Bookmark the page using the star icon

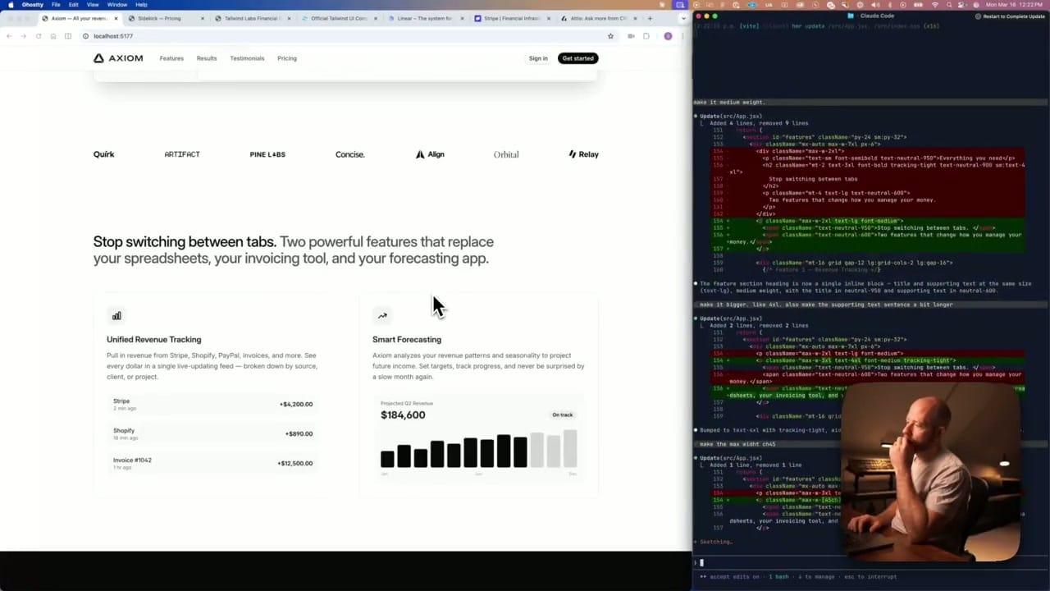610,36
